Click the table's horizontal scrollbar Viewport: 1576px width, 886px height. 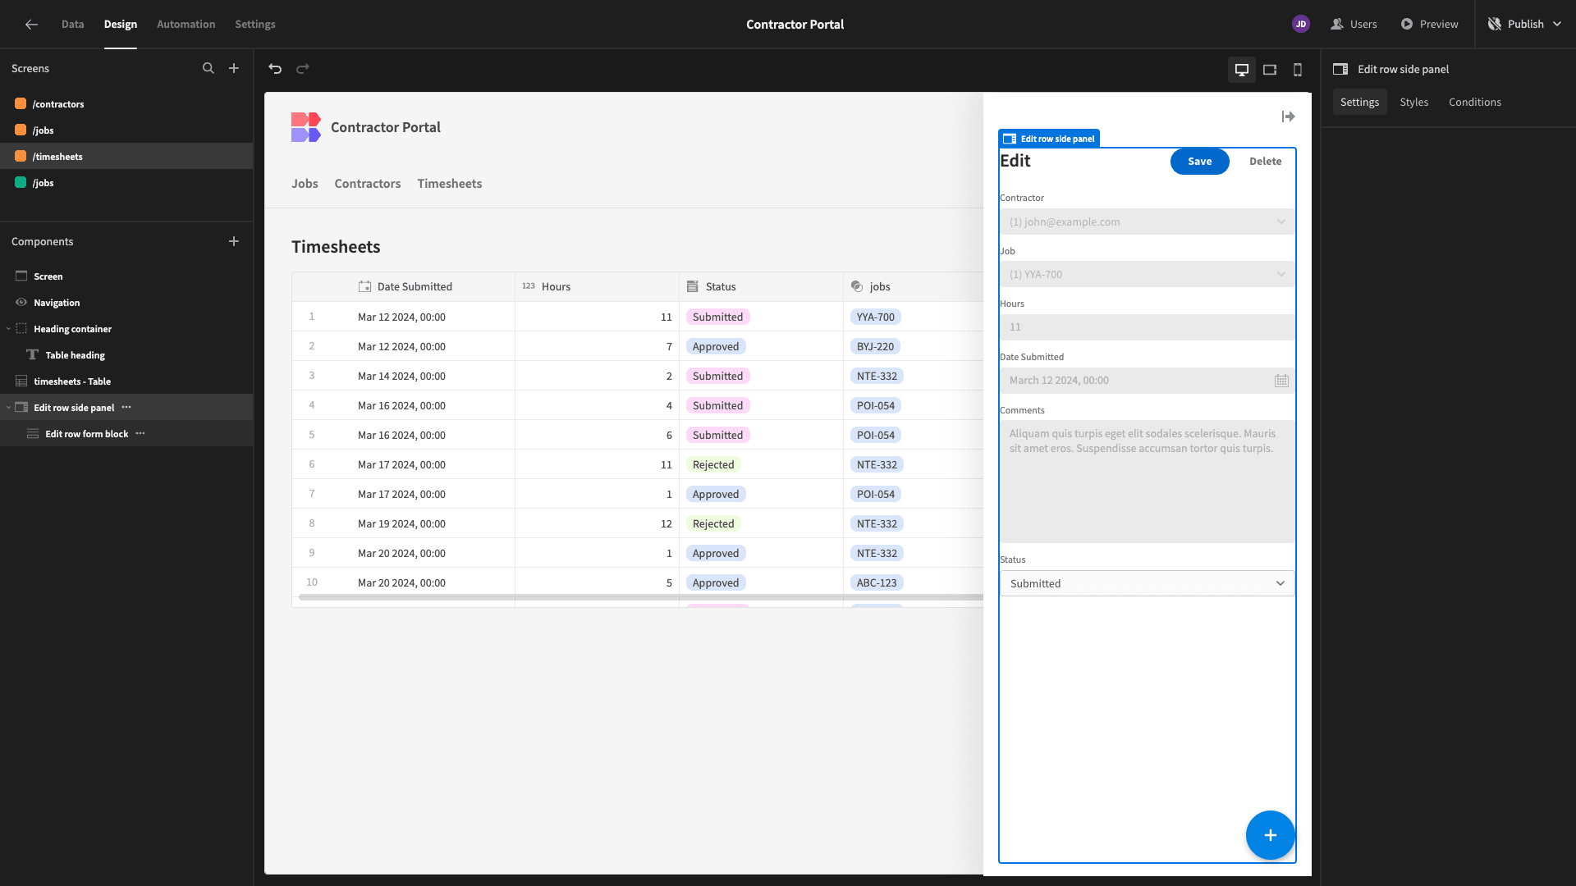pyautogui.click(x=641, y=597)
